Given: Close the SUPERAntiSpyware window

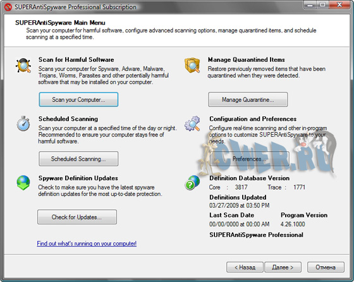Looking at the screenshot, I should [340, 4].
